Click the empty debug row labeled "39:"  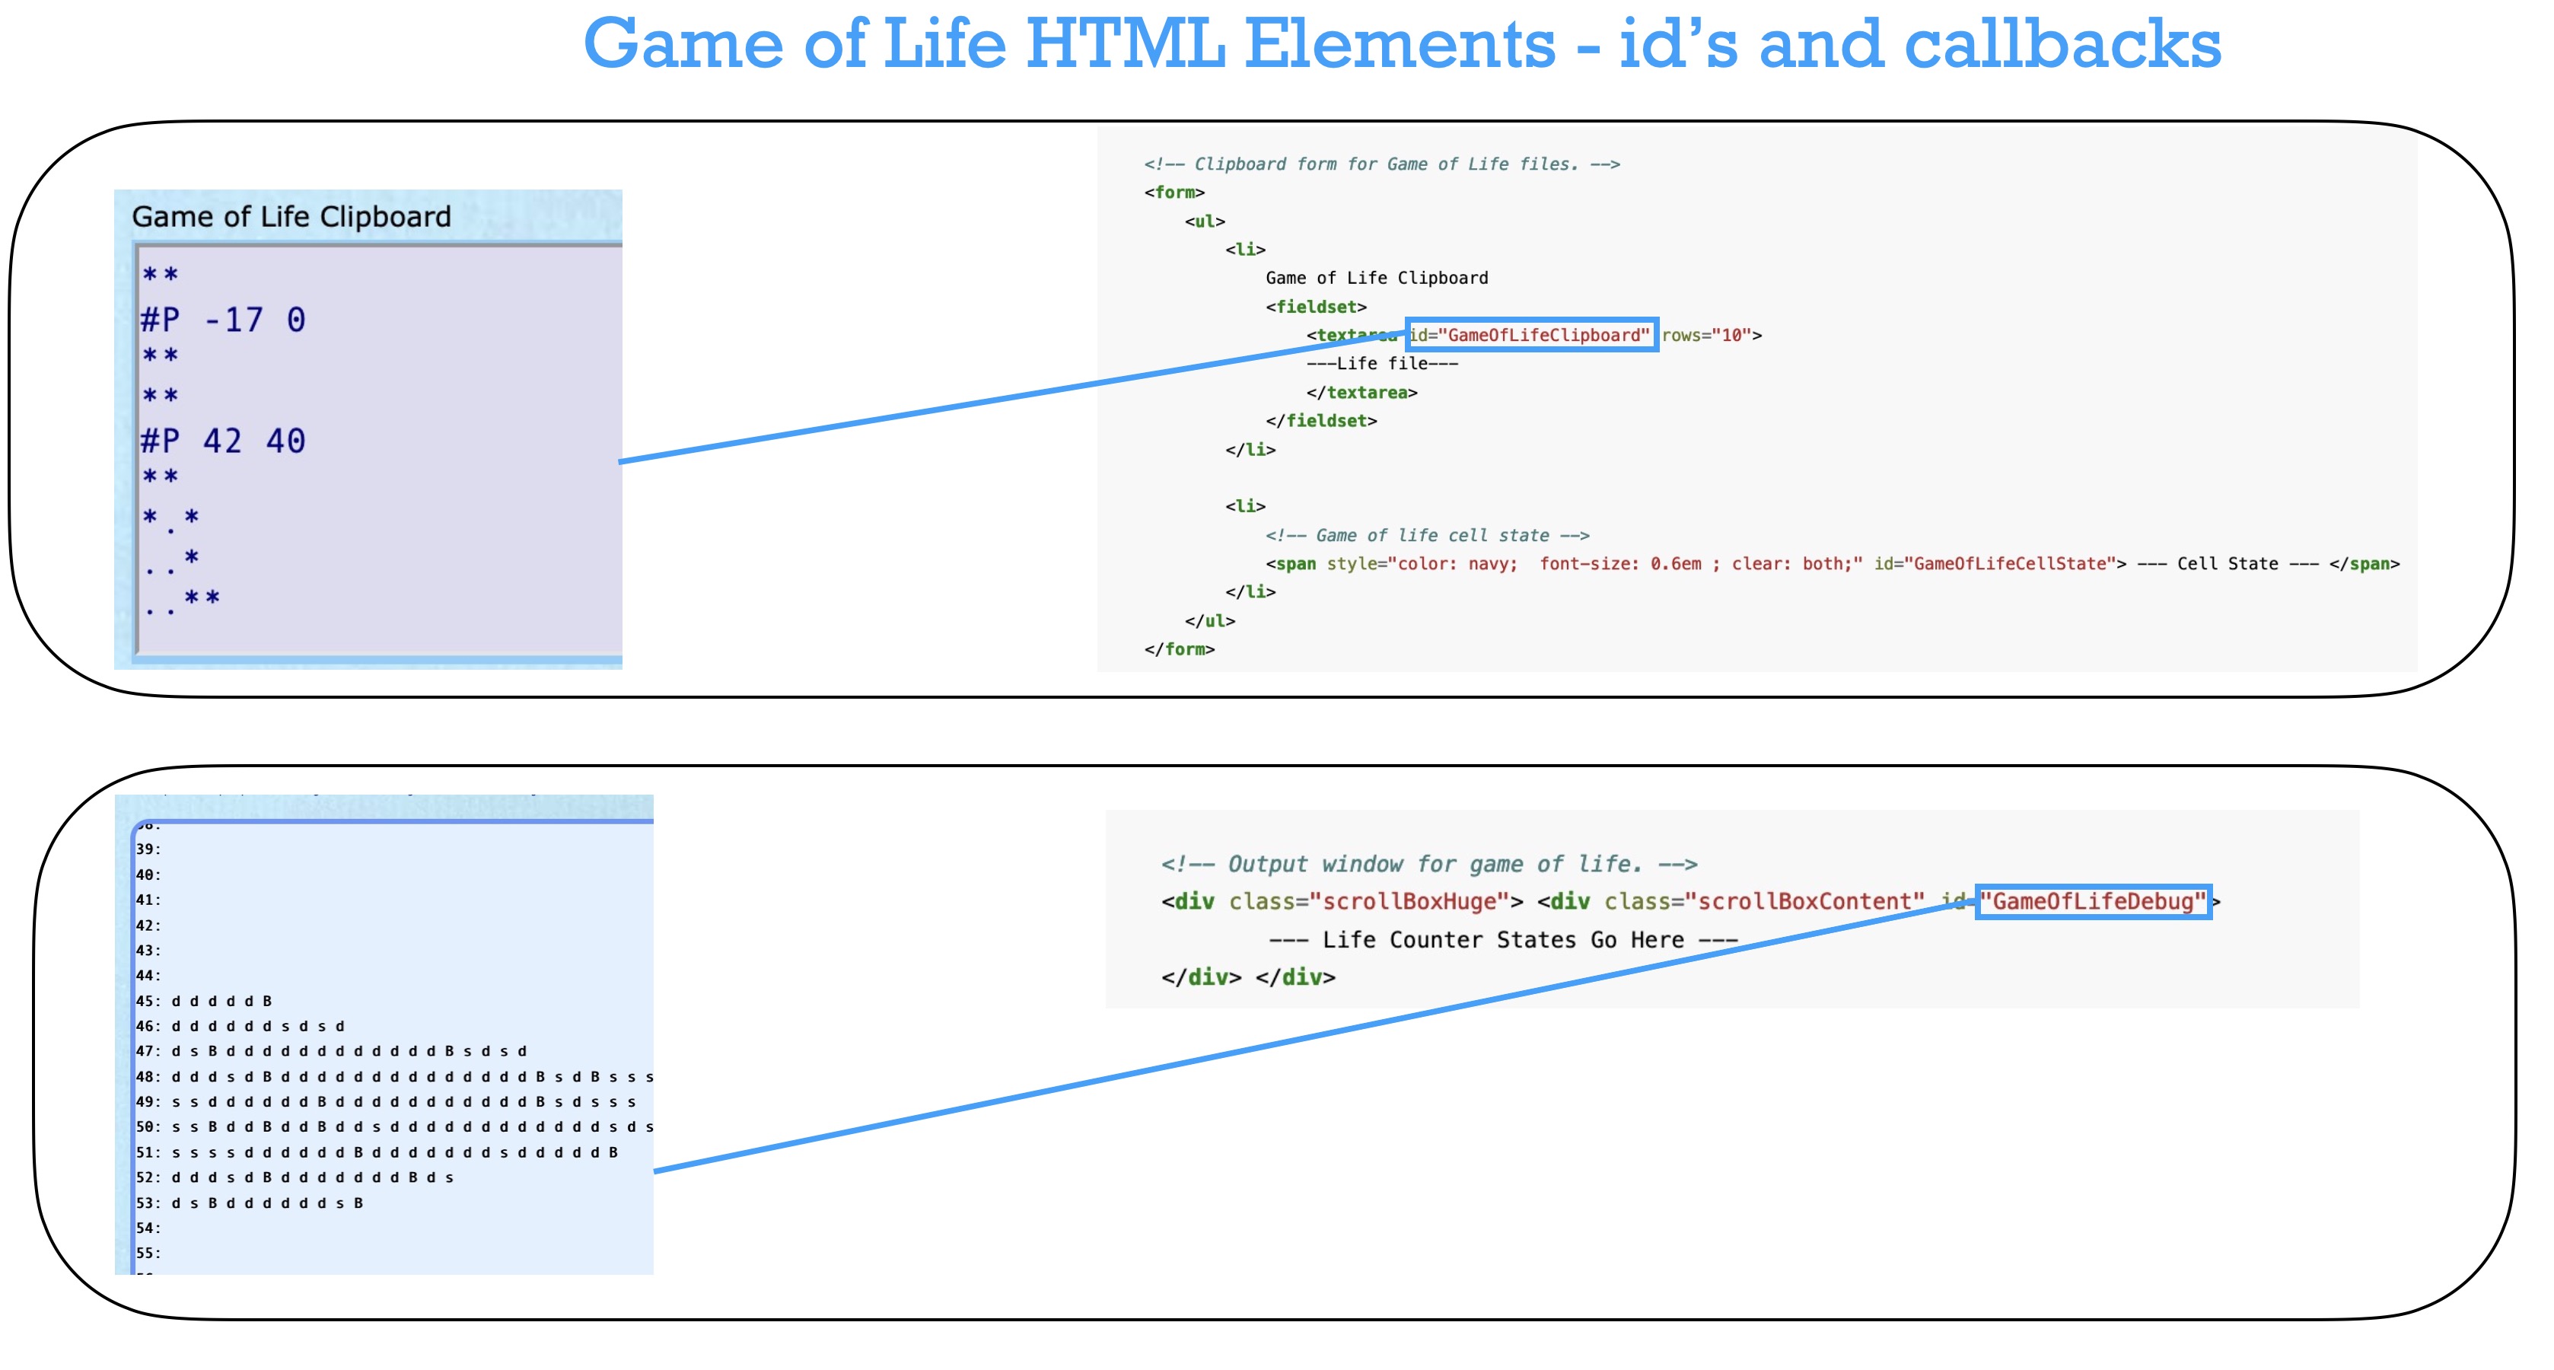[x=148, y=849]
